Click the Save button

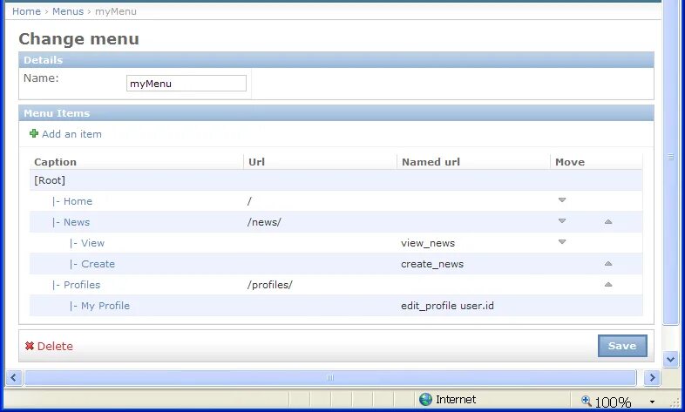[x=622, y=346]
